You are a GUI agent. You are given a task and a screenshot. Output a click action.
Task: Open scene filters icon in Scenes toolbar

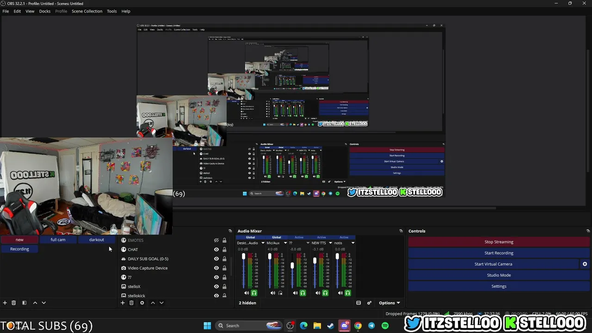[x=24, y=303]
